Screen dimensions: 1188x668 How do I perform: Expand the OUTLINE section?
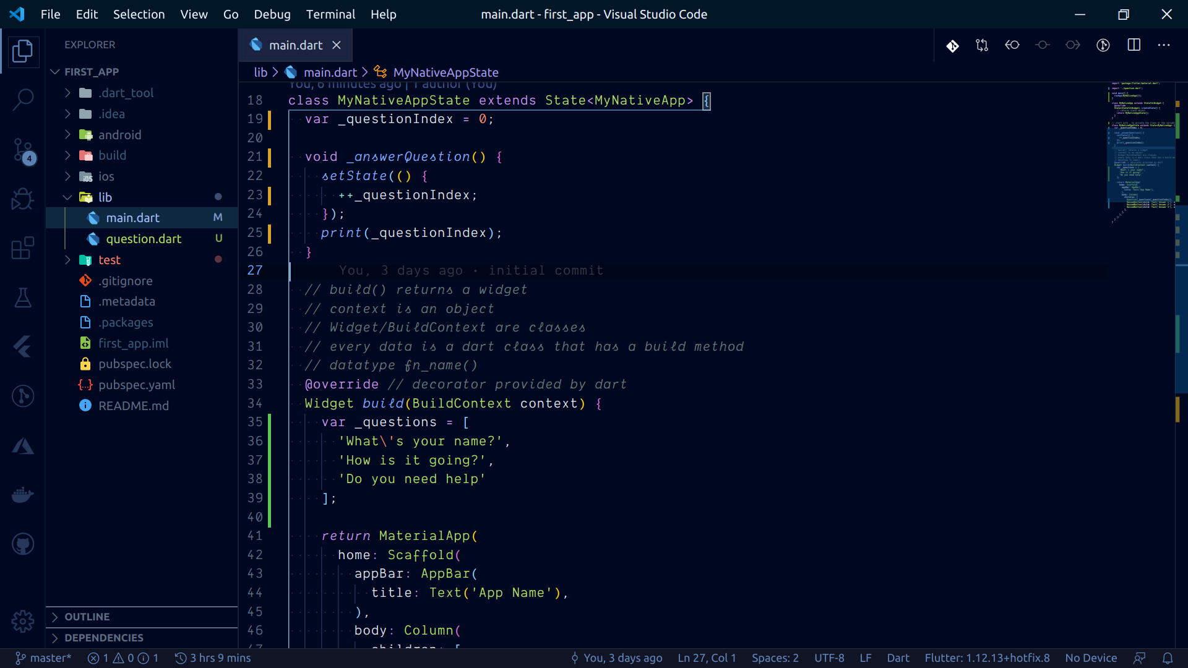(87, 617)
